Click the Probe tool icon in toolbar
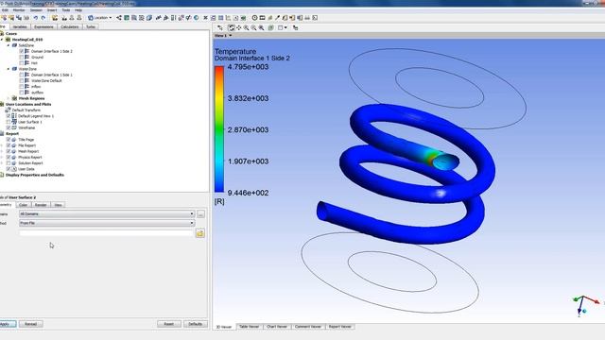The width and height of the screenshot is (605, 340). (x=277, y=18)
